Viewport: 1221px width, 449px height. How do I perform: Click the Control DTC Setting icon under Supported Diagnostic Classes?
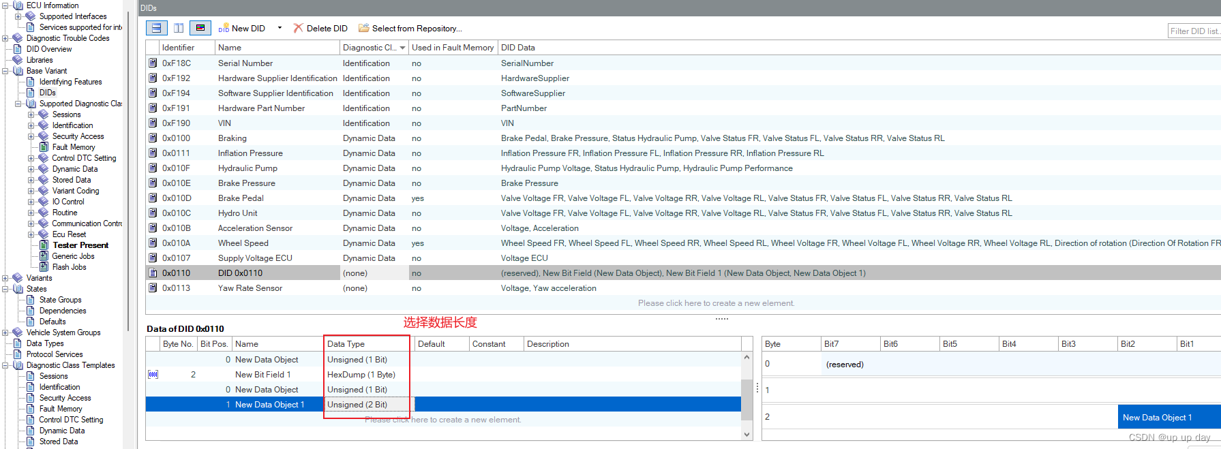44,158
